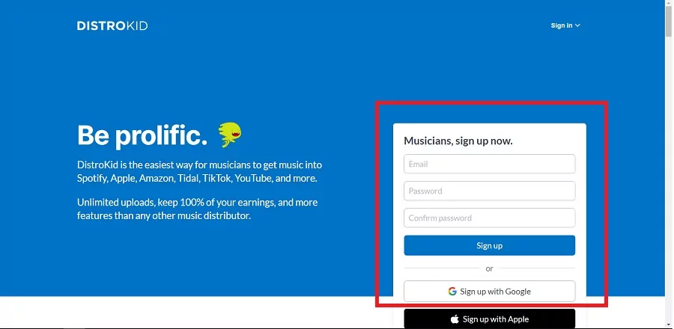Click the "Musicians, sign up now." heading
This screenshot has width=674, height=329.
458,141
